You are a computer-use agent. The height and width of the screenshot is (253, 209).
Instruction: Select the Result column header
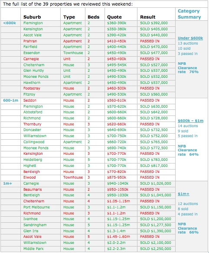(147, 17)
